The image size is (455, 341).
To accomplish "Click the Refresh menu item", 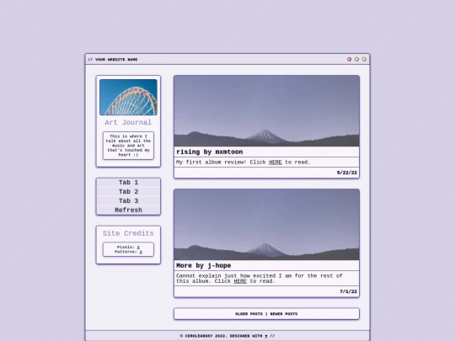I will (128, 210).
